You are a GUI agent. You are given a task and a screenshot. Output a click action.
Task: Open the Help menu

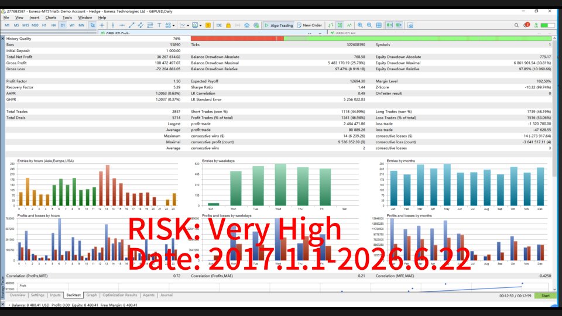pyautogui.click(x=102, y=18)
